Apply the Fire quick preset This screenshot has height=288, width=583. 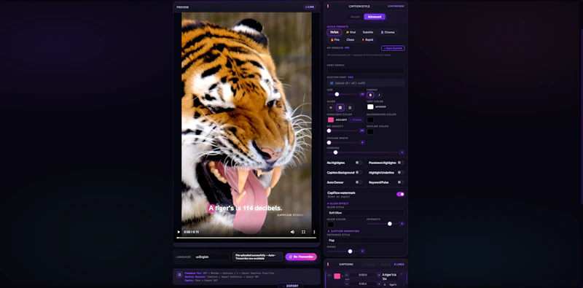pyautogui.click(x=335, y=40)
